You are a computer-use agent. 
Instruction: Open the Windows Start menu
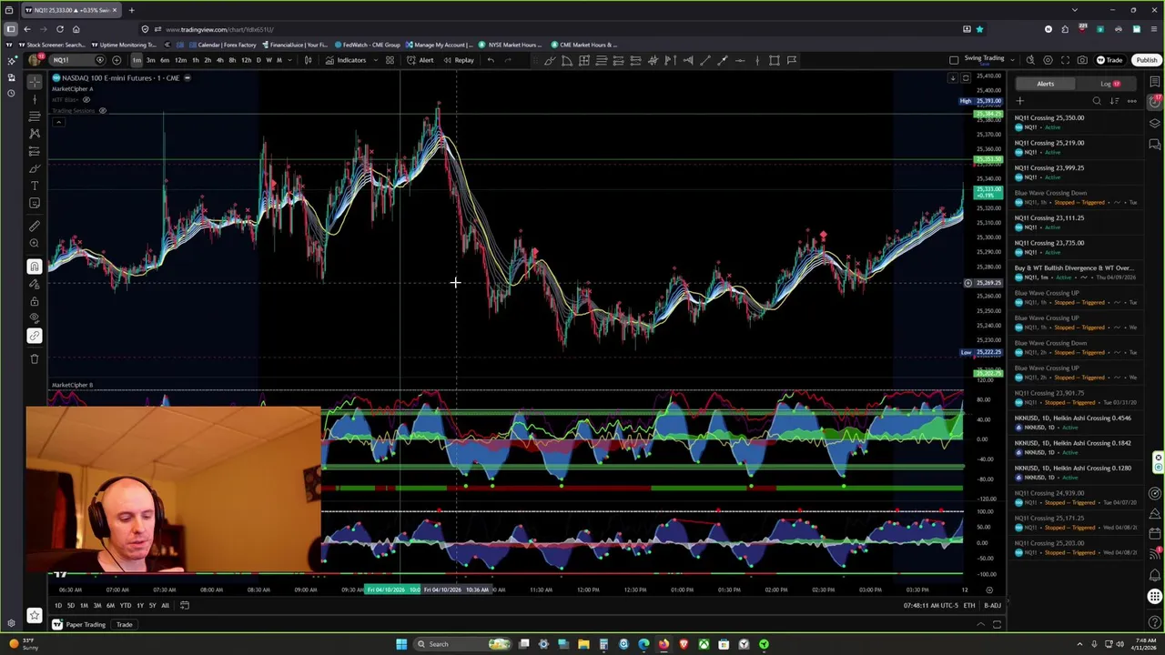tap(401, 644)
